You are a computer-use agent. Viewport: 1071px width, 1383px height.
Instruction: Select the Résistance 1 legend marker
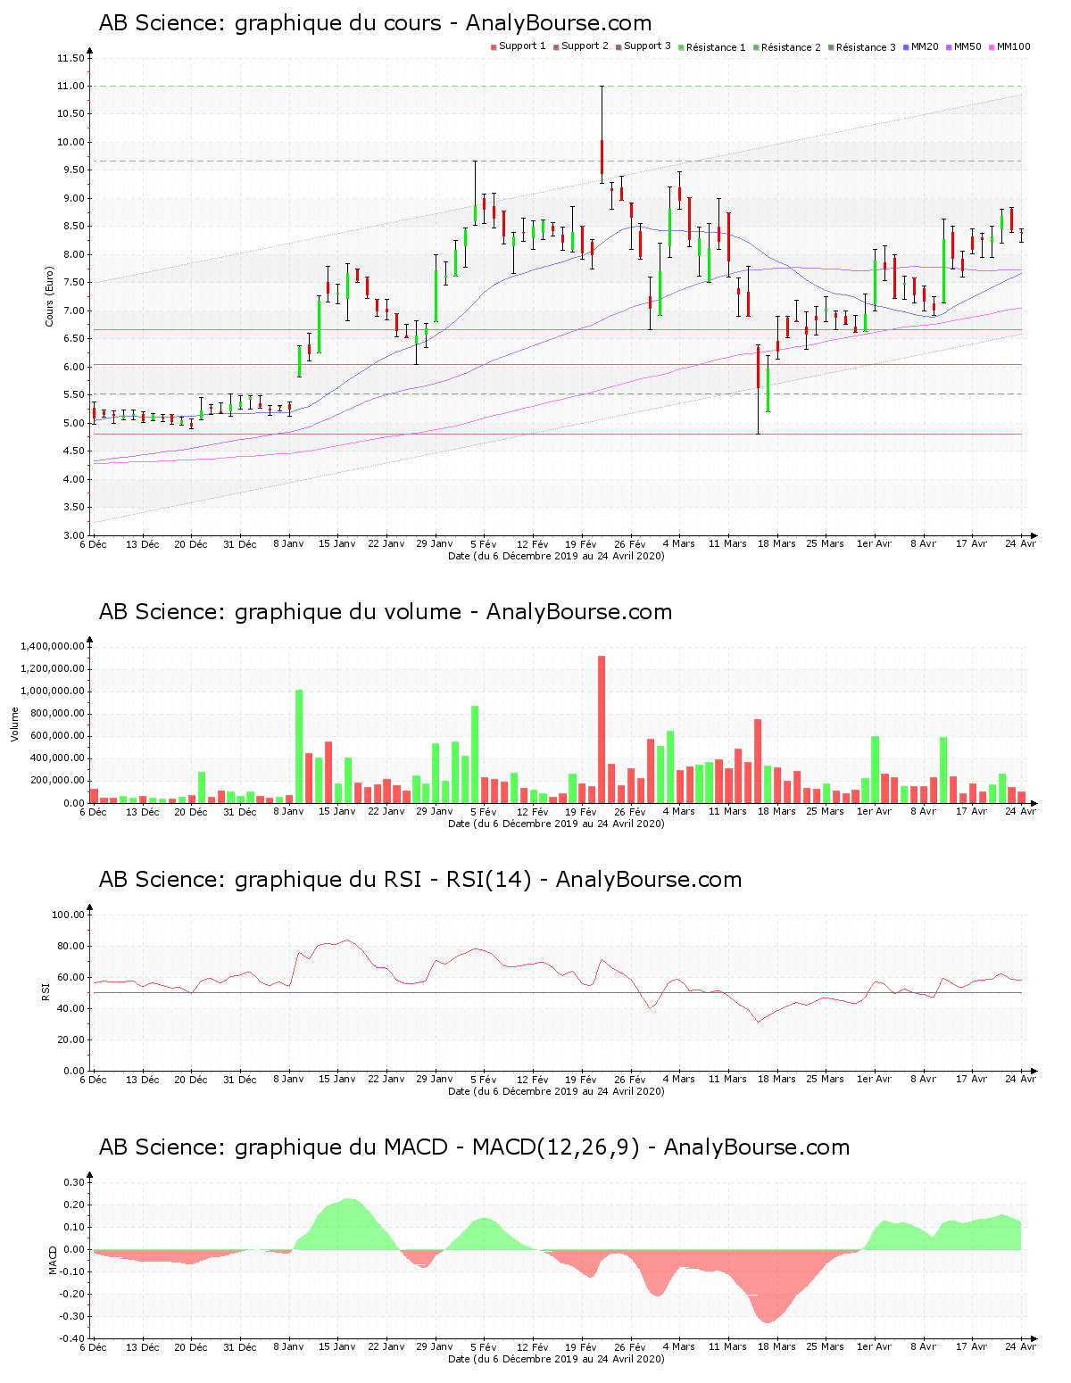pyautogui.click(x=679, y=47)
